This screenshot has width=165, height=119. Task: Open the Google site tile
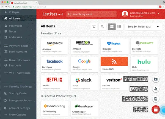click(84, 65)
